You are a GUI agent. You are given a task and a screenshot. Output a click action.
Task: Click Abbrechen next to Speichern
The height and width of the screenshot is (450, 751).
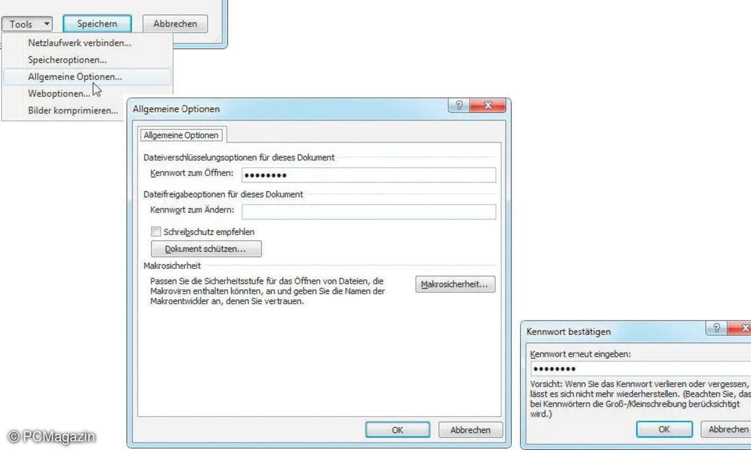pos(175,24)
